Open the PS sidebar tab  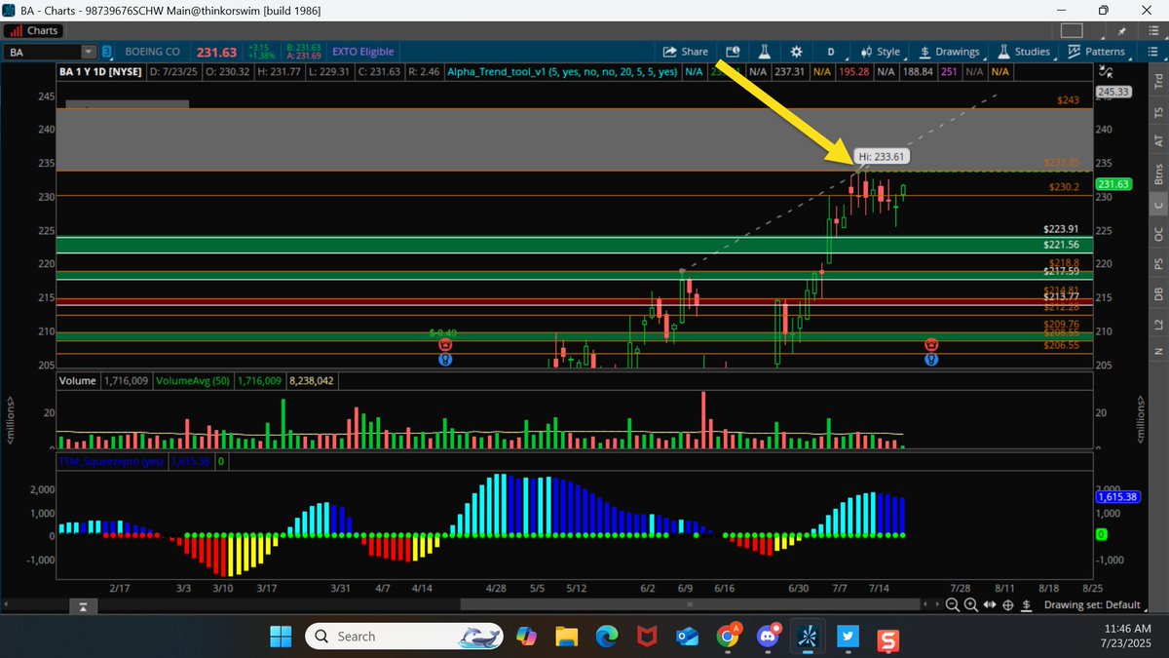coord(1157,264)
